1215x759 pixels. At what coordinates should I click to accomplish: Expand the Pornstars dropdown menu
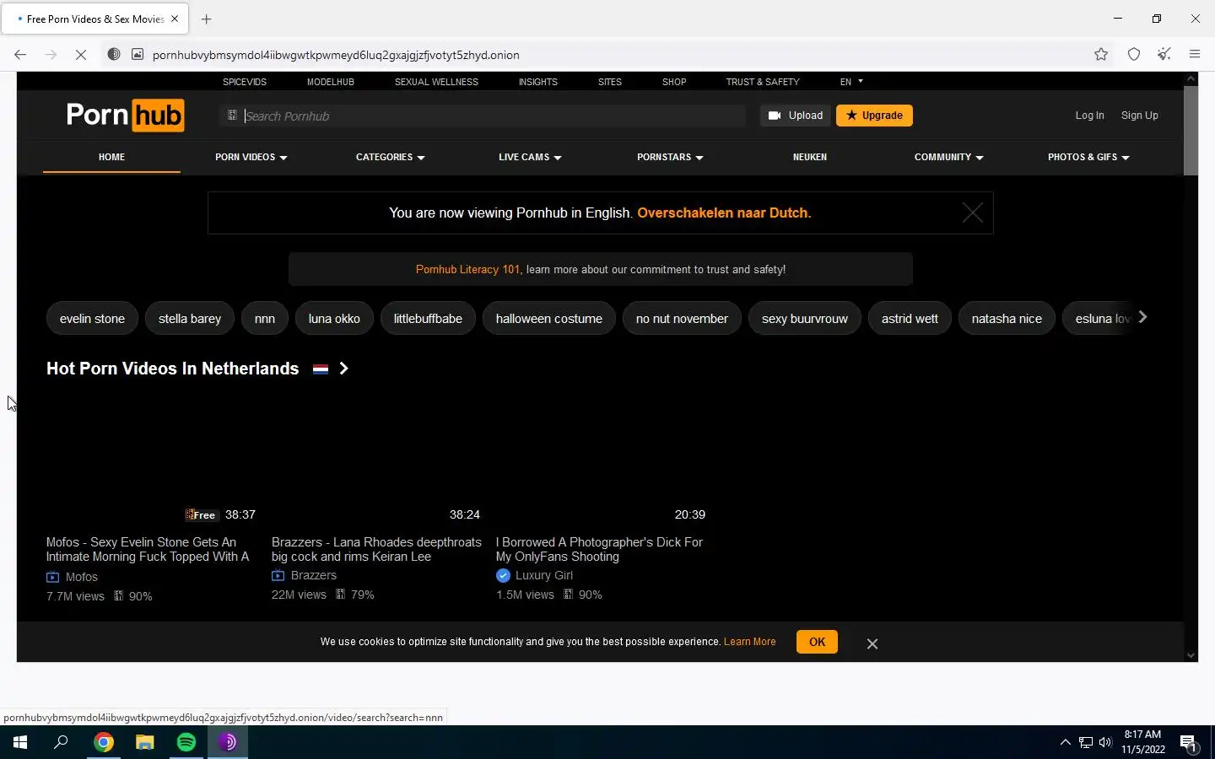(x=670, y=157)
